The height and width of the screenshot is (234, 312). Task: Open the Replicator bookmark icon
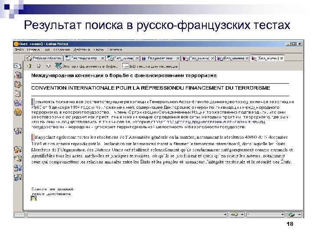click(x=18, y=103)
